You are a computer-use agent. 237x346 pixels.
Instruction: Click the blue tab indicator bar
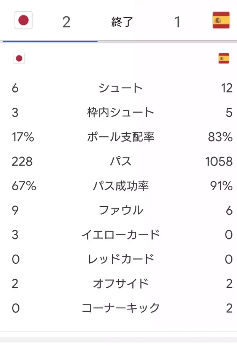(50, 41)
